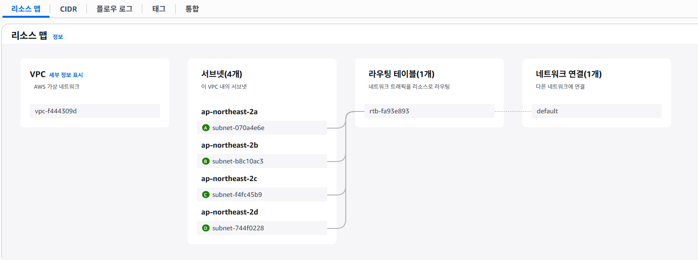Select subnet-b8c10ac3 in ap-northeast-2b
The width and height of the screenshot is (698, 260).
pyautogui.click(x=262, y=161)
